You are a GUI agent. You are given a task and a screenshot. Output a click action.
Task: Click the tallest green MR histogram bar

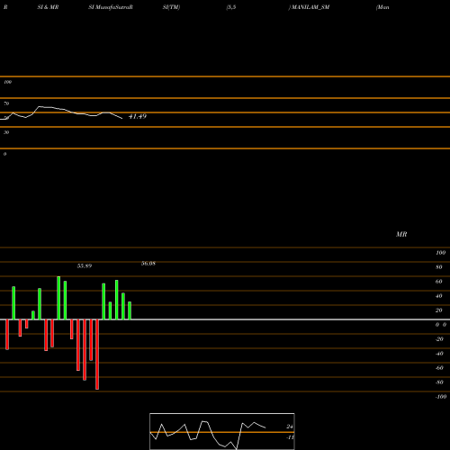(58, 298)
